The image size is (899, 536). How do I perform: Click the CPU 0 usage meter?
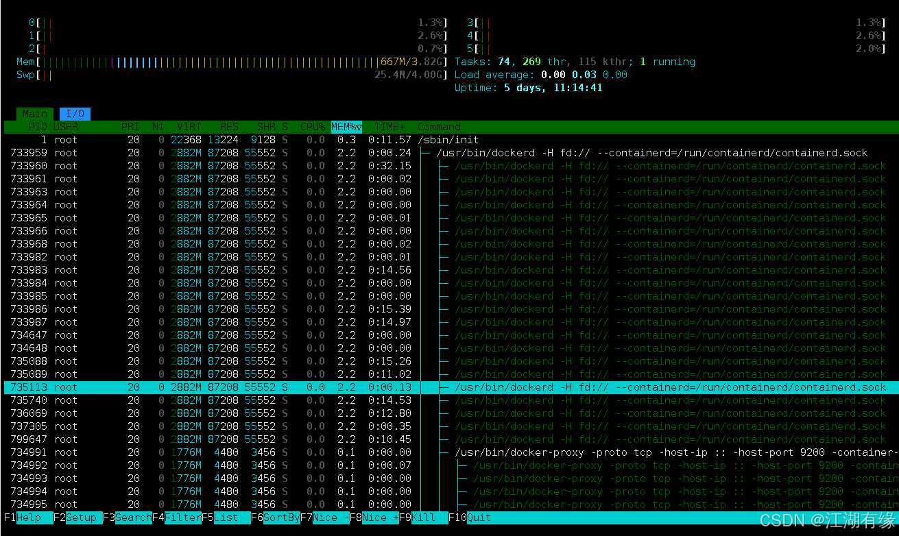[239, 23]
